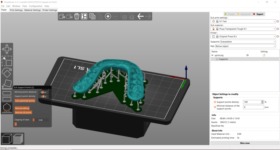Open the Configuration menu
Image resolution: width=280 pixels, height=150 pixels.
coord(36,6)
